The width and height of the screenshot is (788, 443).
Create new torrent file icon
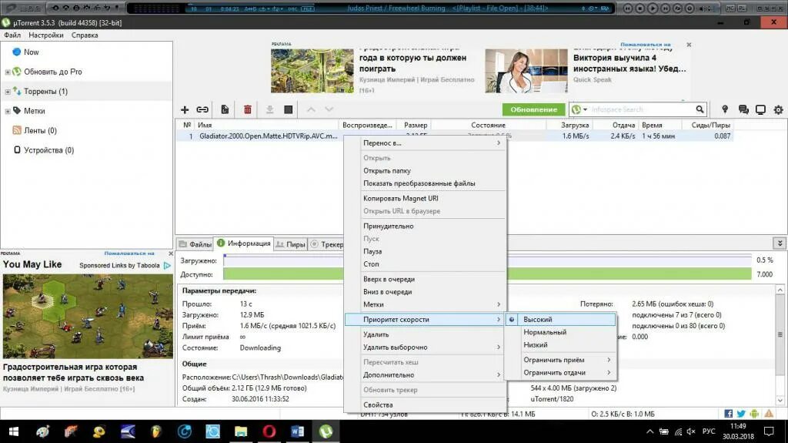pos(225,109)
